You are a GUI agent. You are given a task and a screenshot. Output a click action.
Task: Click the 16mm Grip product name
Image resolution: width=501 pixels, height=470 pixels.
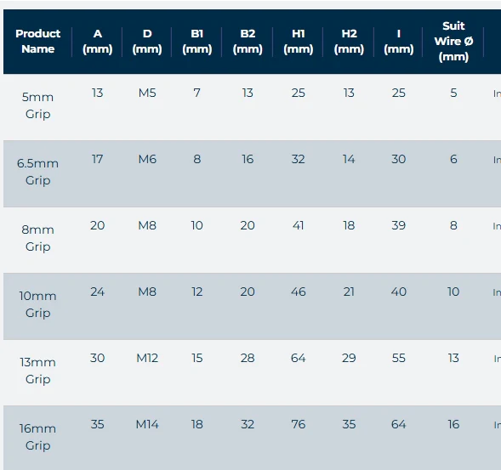click(37, 437)
